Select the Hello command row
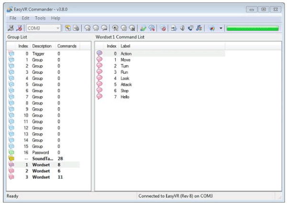The height and width of the screenshot is (206, 287). (160, 97)
